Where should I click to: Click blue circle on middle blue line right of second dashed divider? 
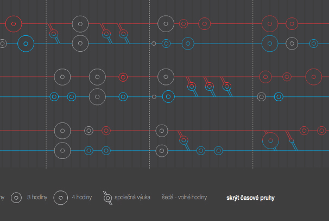168,97
